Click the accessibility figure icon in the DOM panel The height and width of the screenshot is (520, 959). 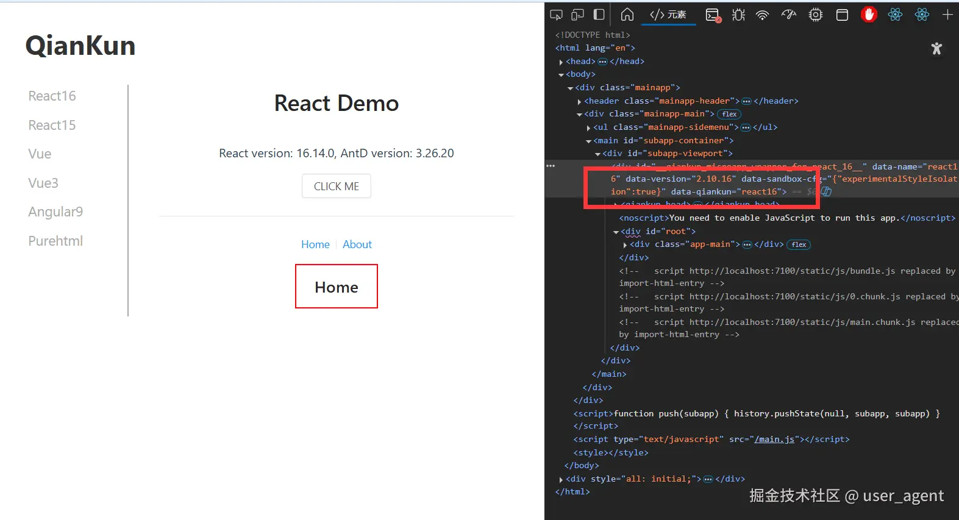click(x=937, y=49)
